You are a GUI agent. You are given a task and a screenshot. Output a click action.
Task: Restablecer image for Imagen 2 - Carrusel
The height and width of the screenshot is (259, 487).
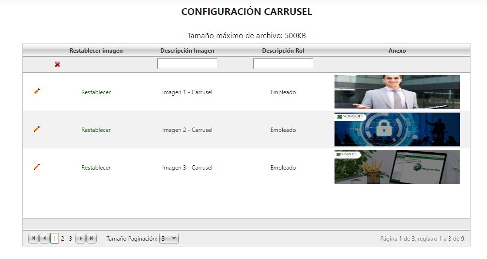tap(96, 130)
